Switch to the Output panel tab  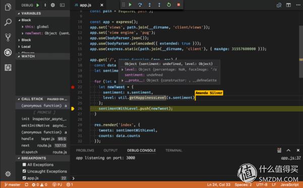(110, 150)
